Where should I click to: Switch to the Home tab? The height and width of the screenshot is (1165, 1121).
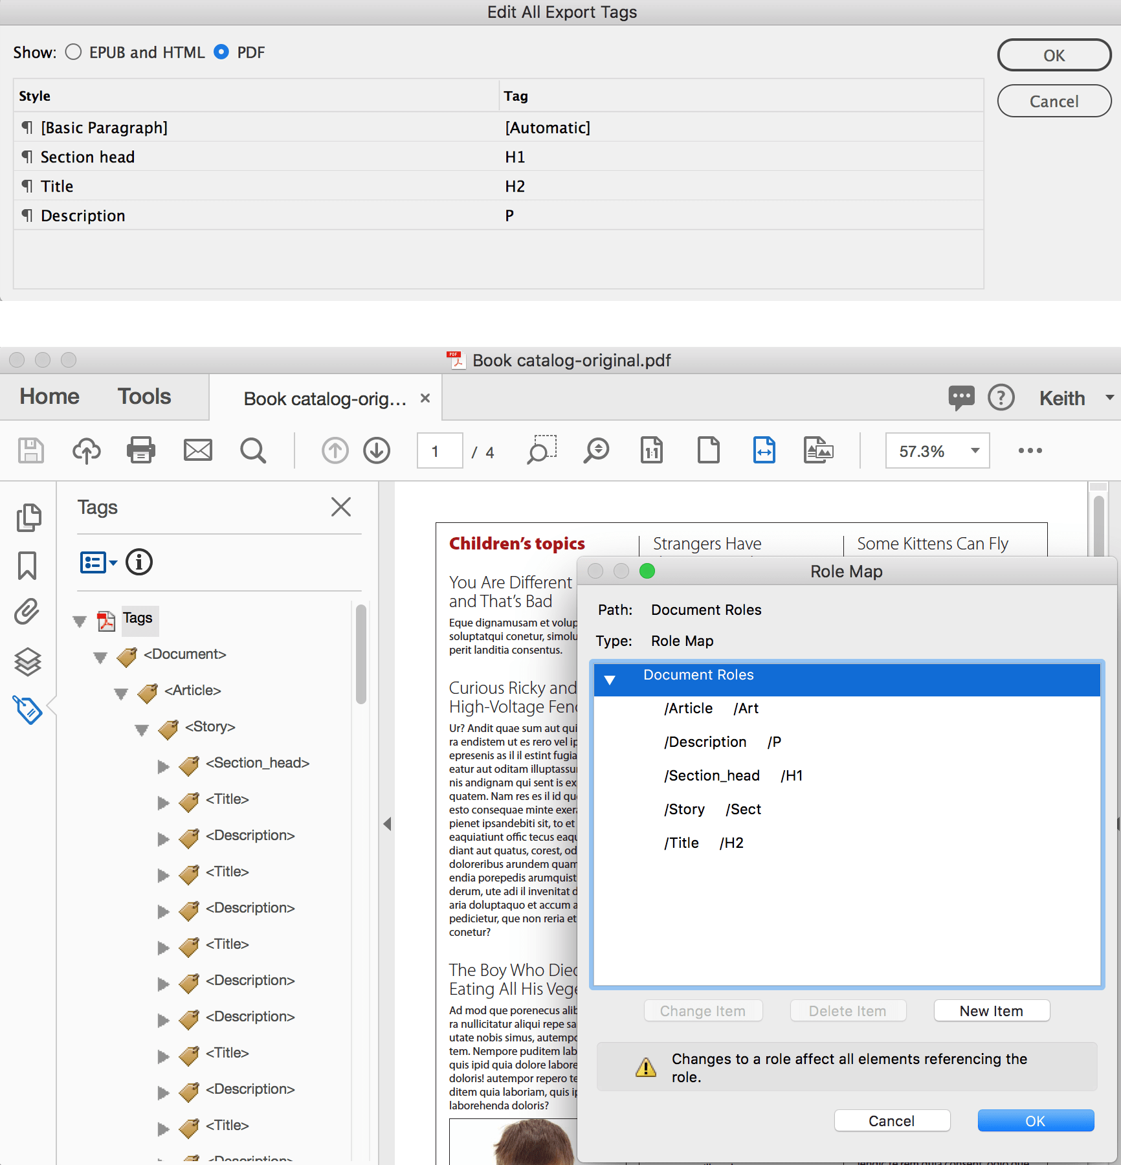click(49, 397)
